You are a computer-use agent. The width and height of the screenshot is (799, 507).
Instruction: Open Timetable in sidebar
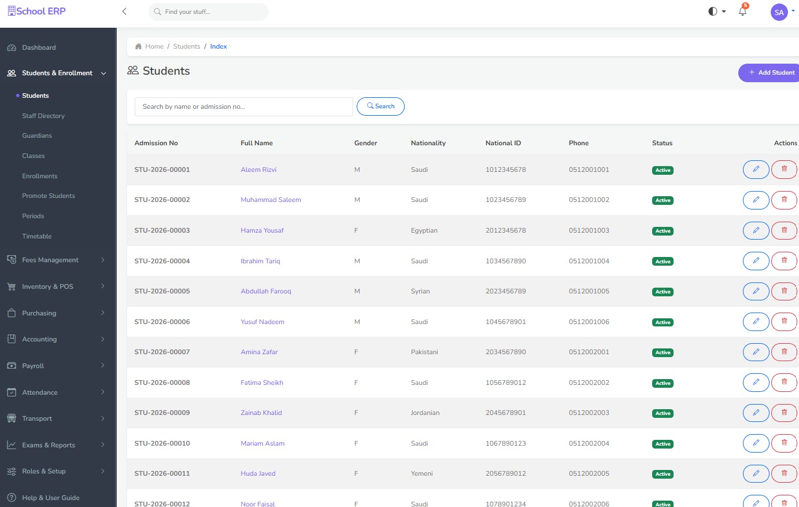pos(37,236)
